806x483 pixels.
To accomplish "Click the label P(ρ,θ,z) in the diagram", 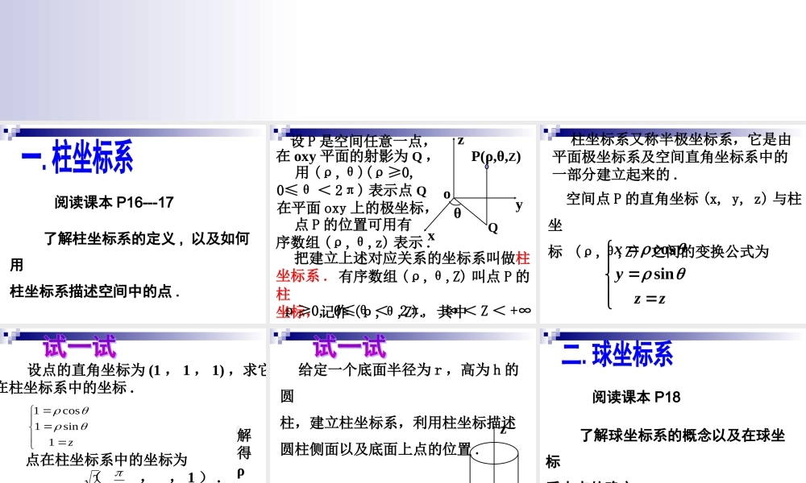I will click(496, 156).
